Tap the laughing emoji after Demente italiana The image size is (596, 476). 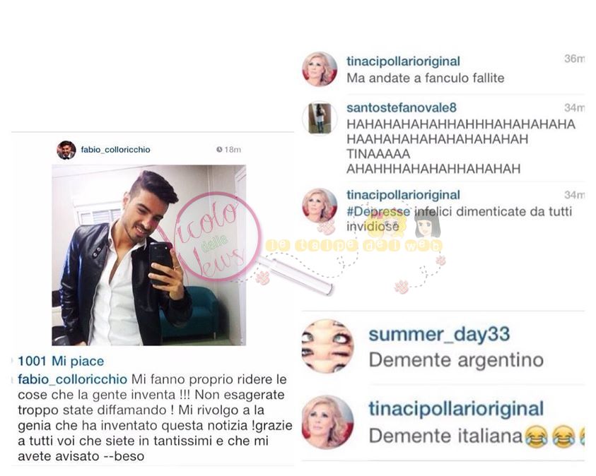click(537, 436)
